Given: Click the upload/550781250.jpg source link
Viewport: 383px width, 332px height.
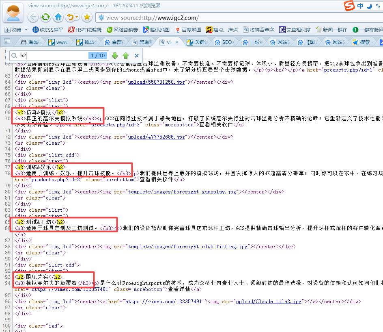Looking at the screenshot, I should pyautogui.click(x=157, y=82).
